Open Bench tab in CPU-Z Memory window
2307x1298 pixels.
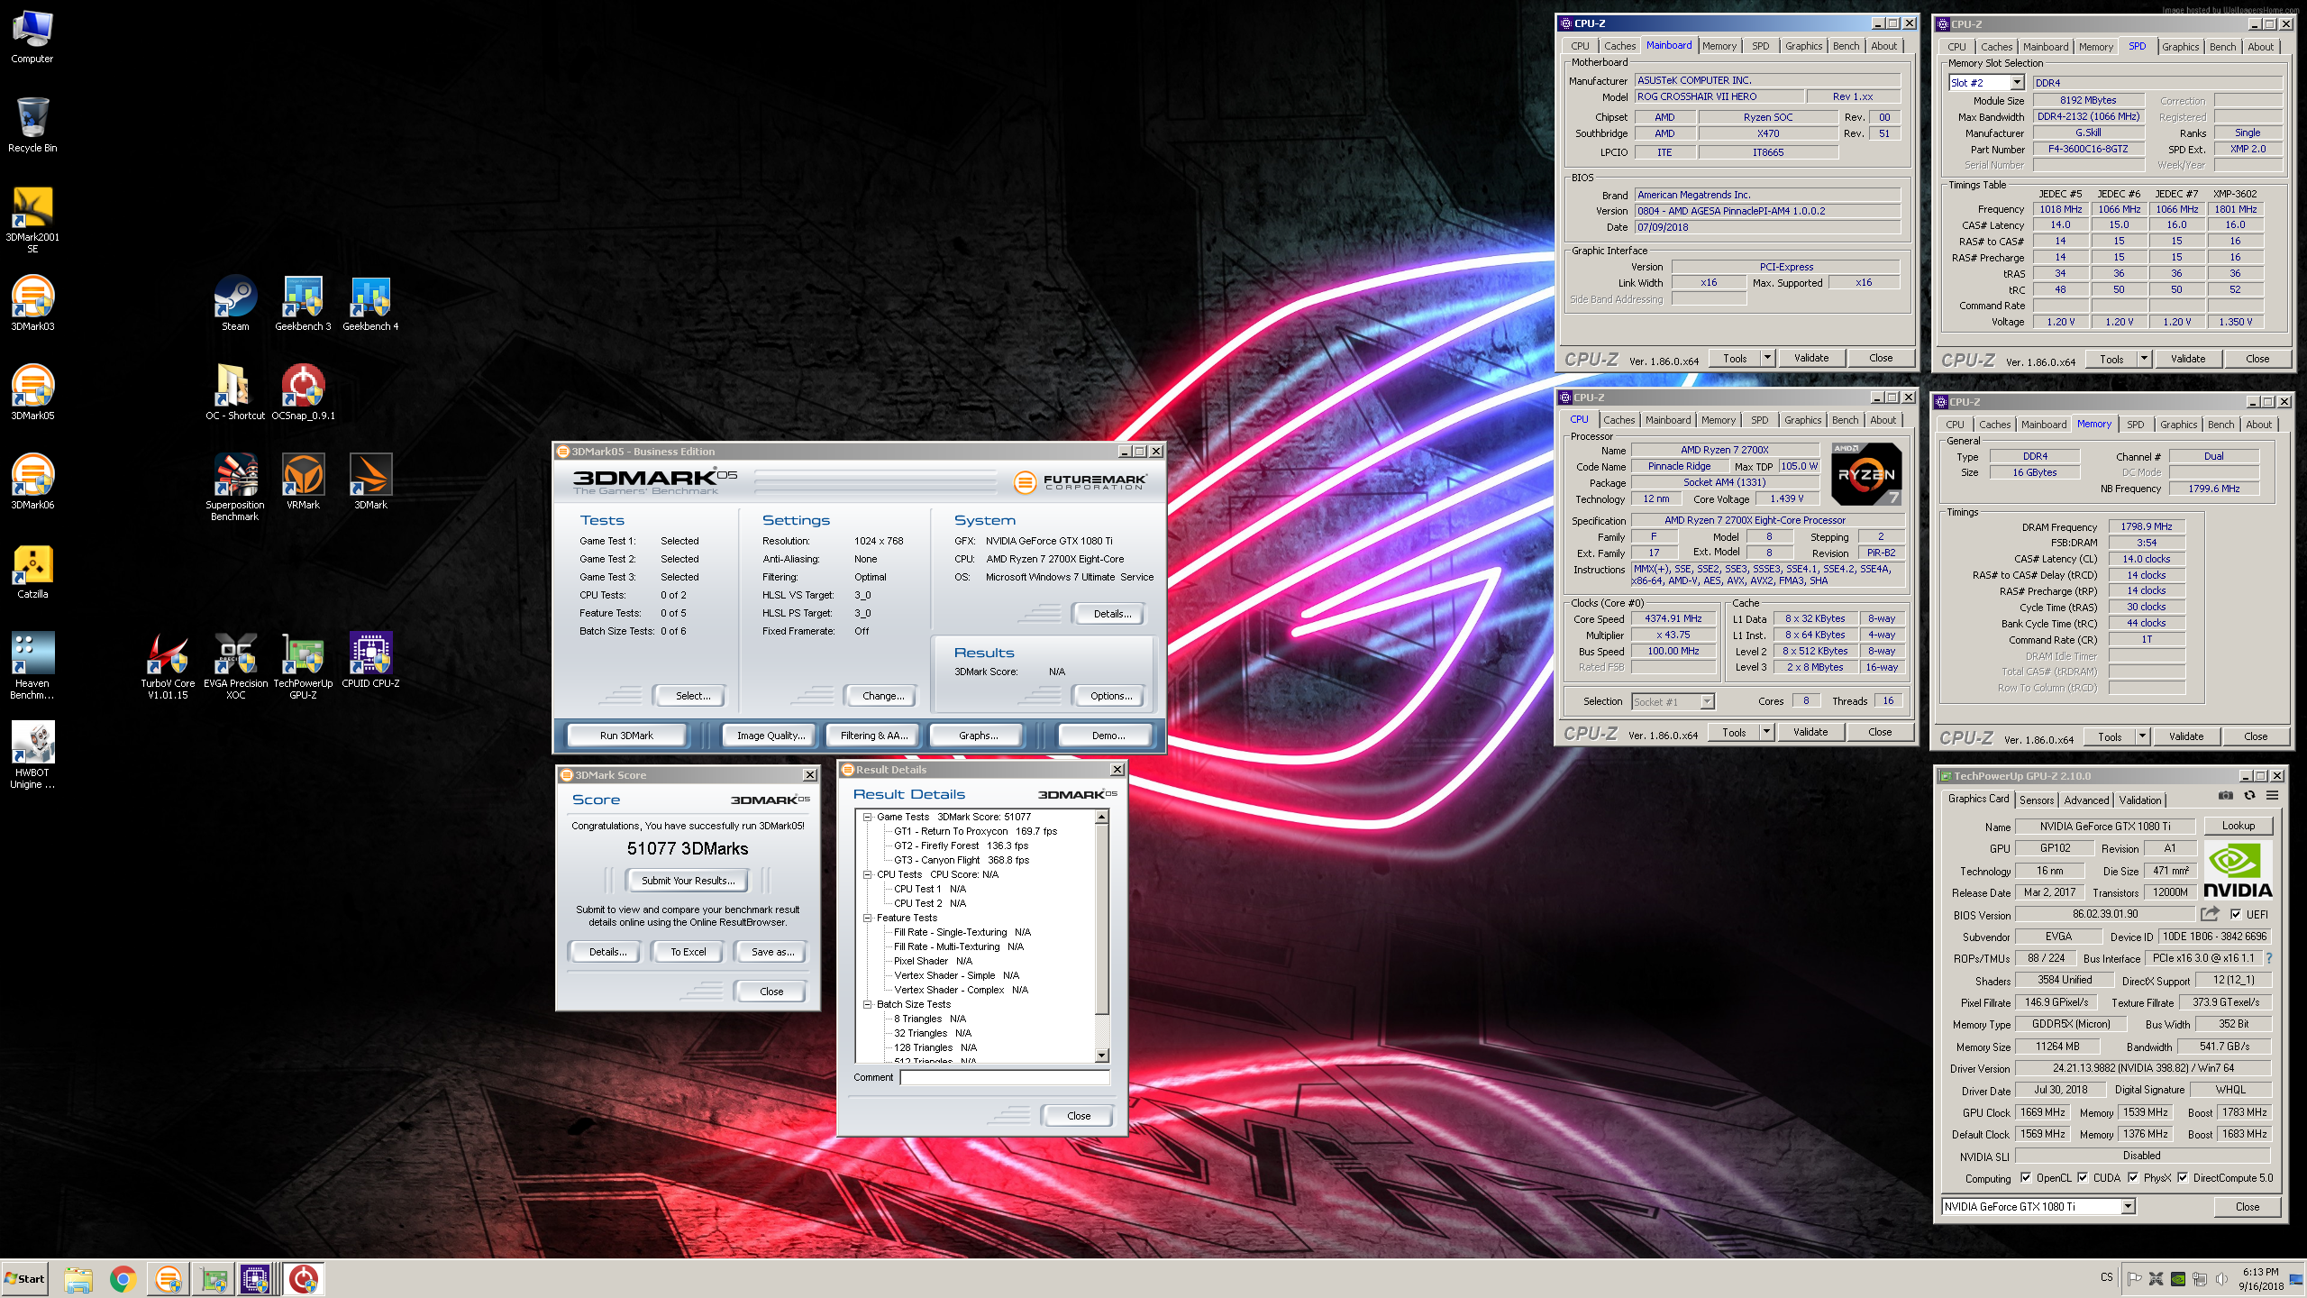pos(2220,425)
